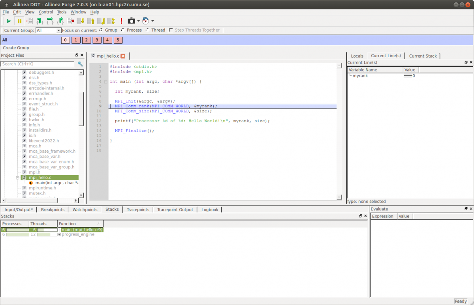Click the green Play/Continue button
This screenshot has height=305, width=474.
click(x=9, y=21)
